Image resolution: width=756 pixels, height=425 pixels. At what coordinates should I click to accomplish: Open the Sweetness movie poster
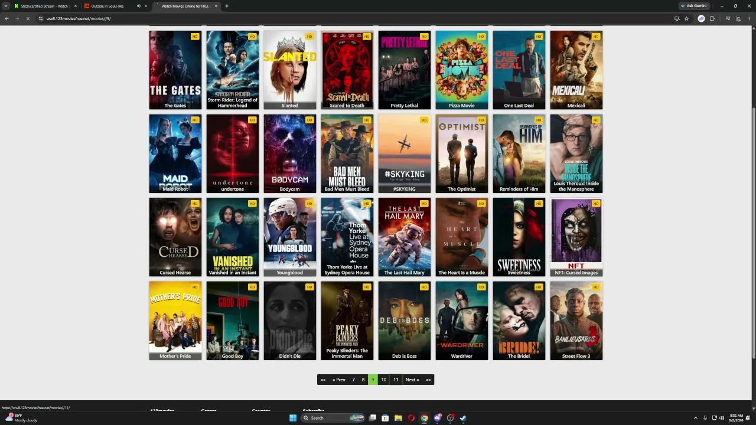(x=519, y=237)
